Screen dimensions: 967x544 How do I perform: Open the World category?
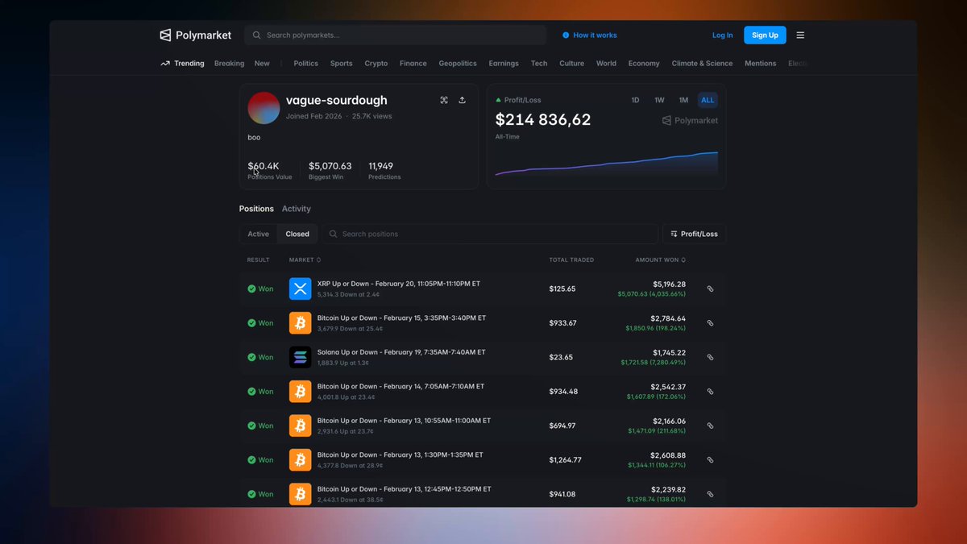[x=606, y=63]
